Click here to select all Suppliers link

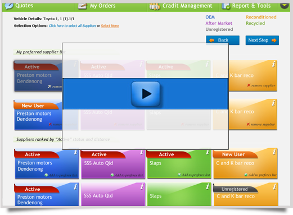(x=73, y=26)
